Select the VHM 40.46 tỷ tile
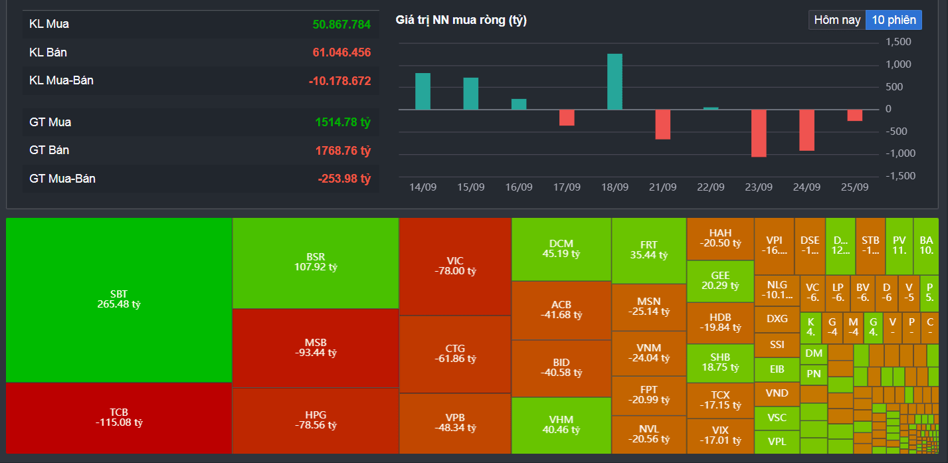The width and height of the screenshot is (948, 463). pyautogui.click(x=561, y=425)
